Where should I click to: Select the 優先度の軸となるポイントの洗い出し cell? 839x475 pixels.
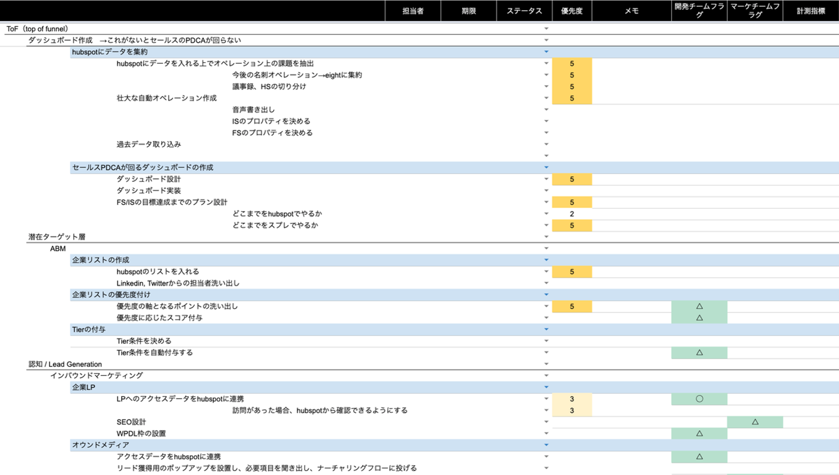[177, 306]
